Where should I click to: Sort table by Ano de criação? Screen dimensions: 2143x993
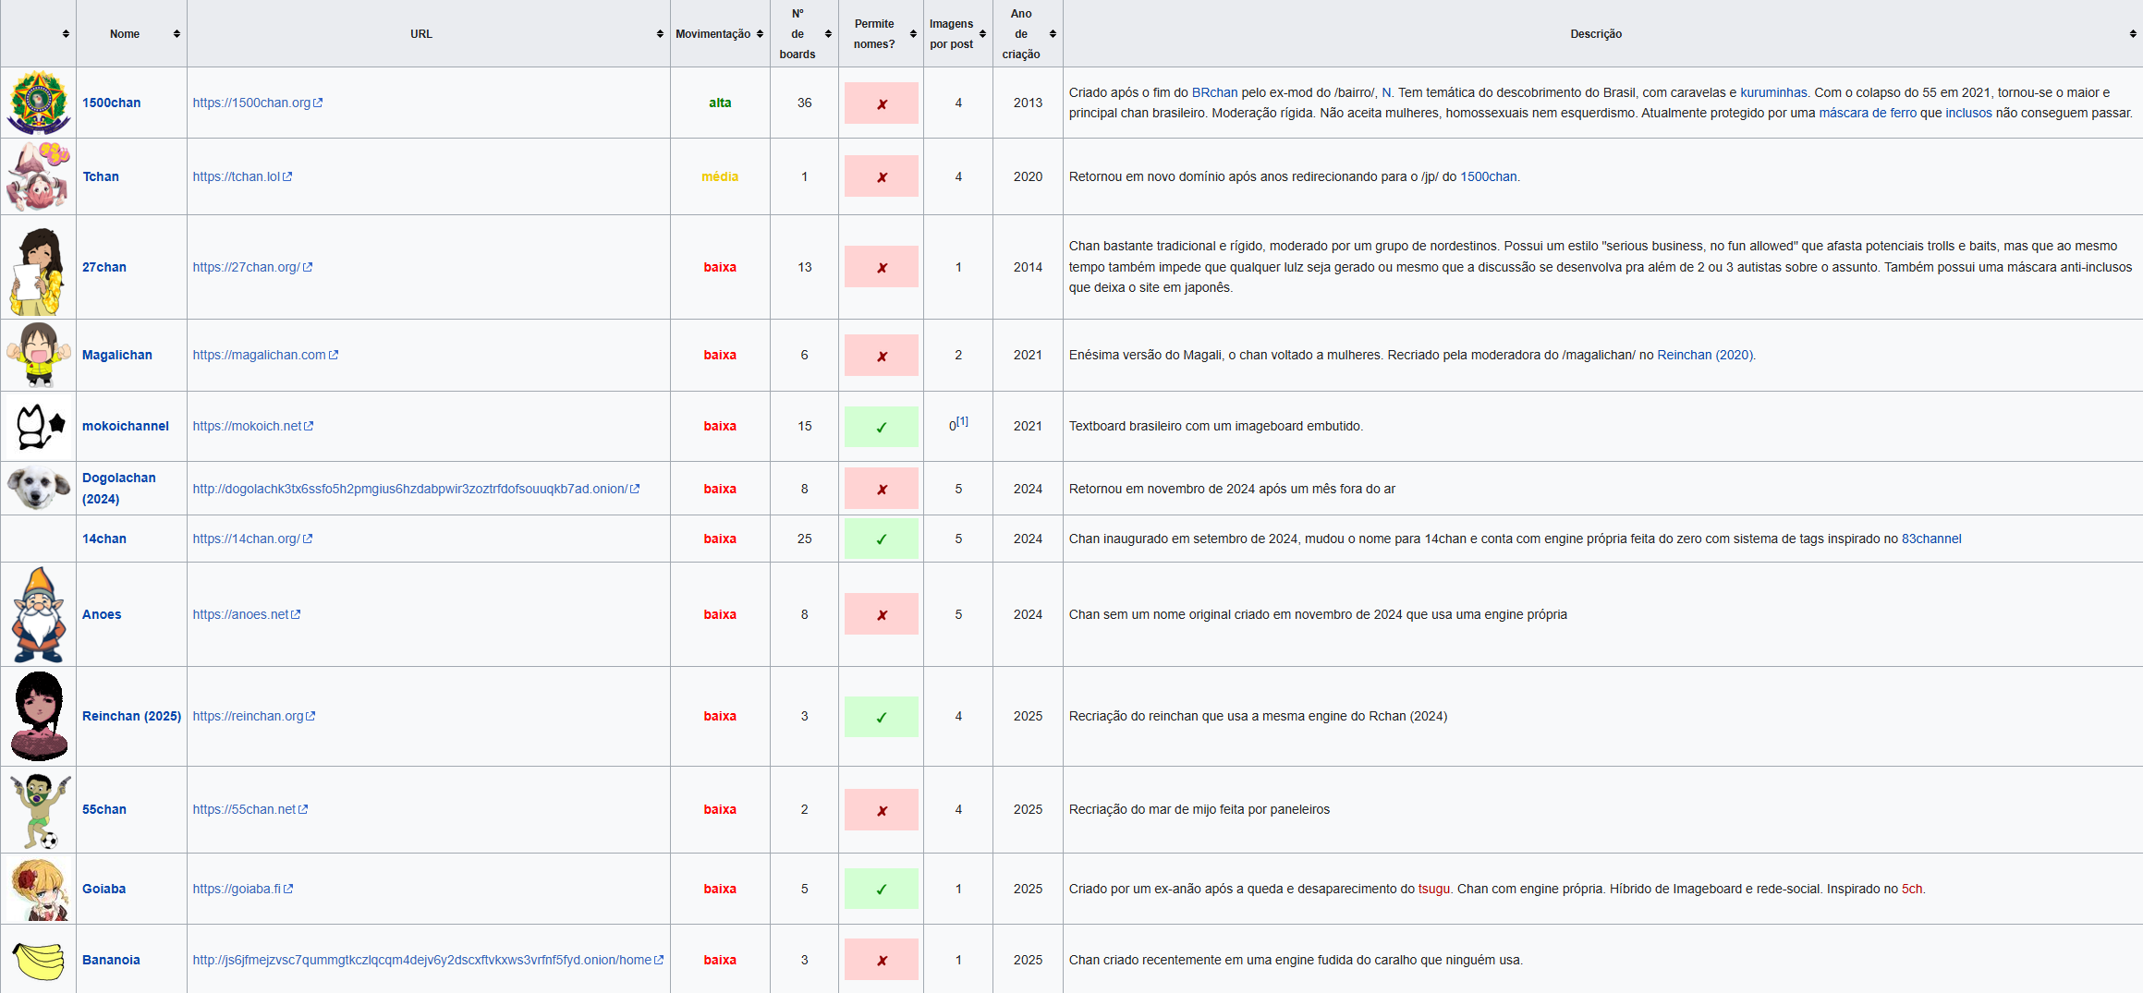pos(1053,34)
